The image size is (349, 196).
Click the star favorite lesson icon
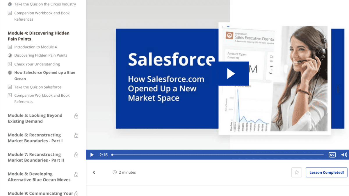297,172
